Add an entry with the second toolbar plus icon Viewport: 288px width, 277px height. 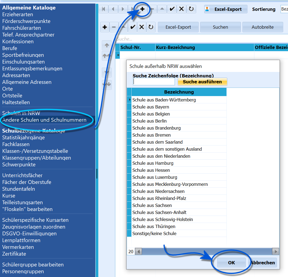tap(105, 27)
